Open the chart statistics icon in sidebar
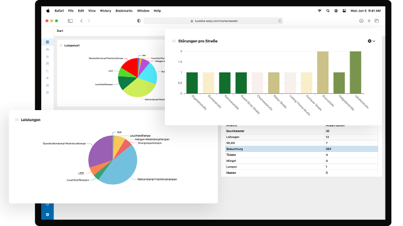This screenshot has width=403, height=226. (48, 71)
